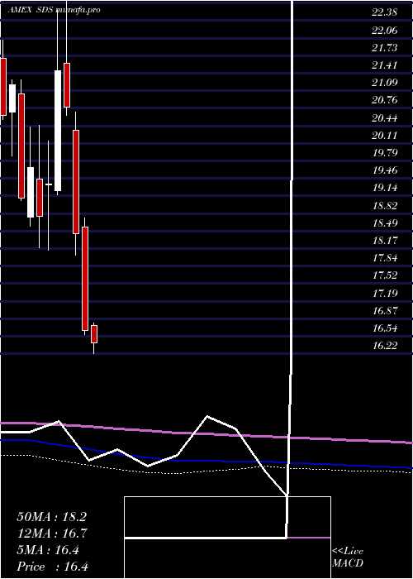Screen dimensions: 413x579
Task: Select the 21.41 price axis label
Action: [x=385, y=65]
